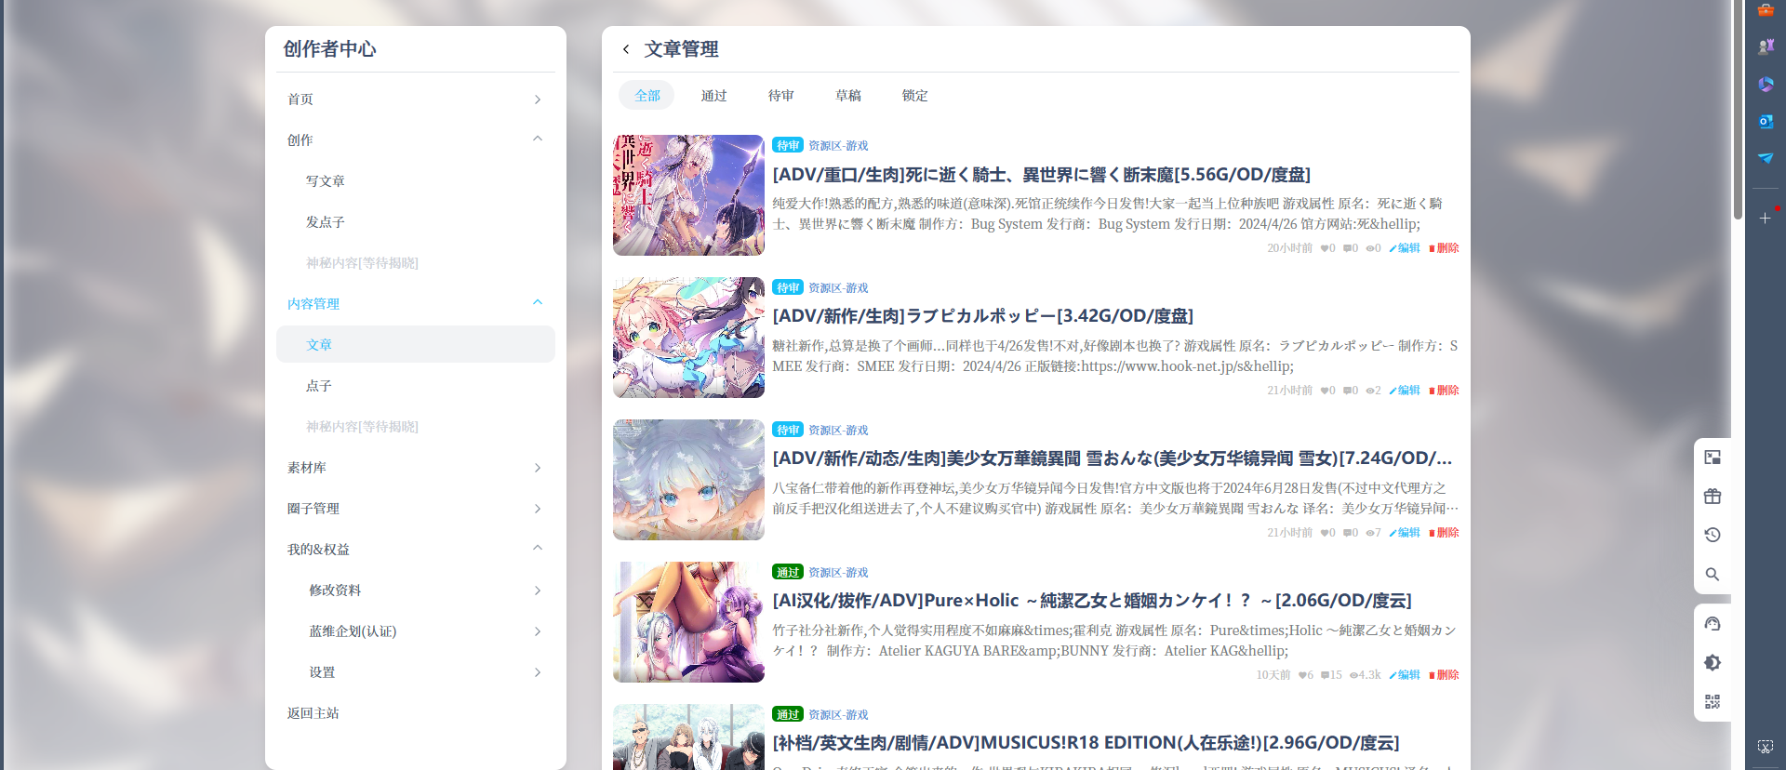The width and height of the screenshot is (1786, 770).
Task: Delete the Pure×Holic article via 删除
Action: pyautogui.click(x=1444, y=675)
